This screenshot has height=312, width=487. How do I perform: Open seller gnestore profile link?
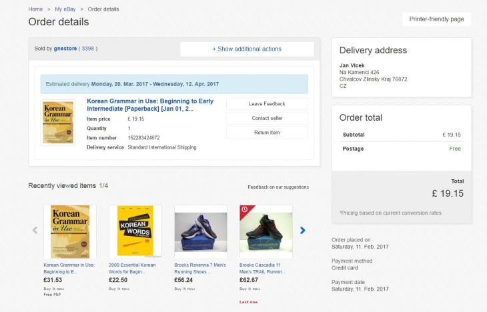tap(65, 49)
